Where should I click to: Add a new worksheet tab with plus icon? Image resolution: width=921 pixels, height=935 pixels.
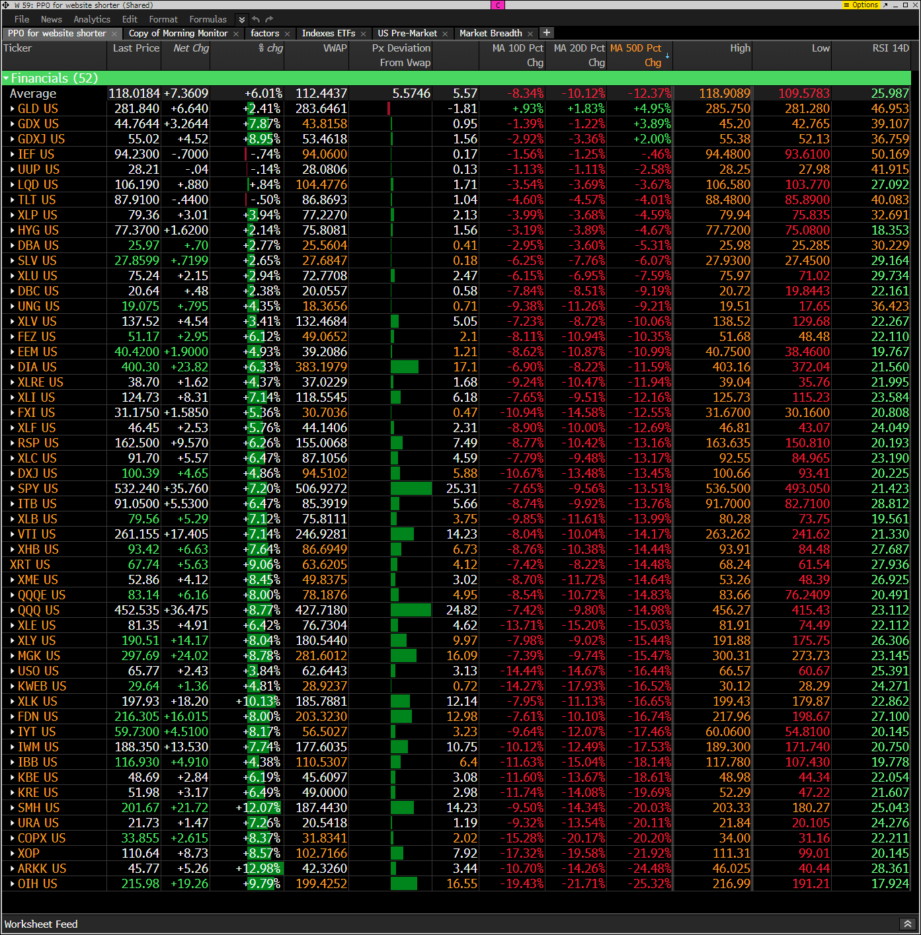547,32
